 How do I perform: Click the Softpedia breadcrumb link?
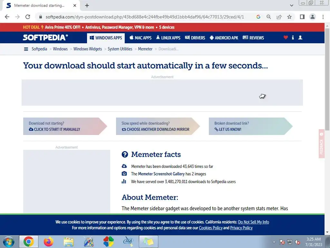pos(39,49)
